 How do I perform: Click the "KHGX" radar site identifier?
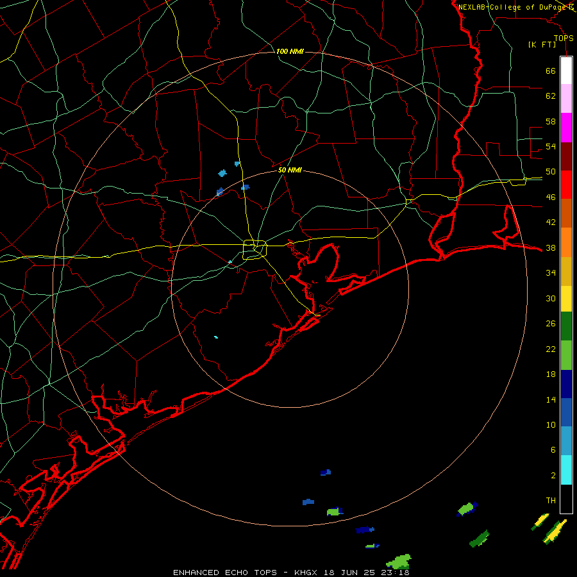pos(307,573)
